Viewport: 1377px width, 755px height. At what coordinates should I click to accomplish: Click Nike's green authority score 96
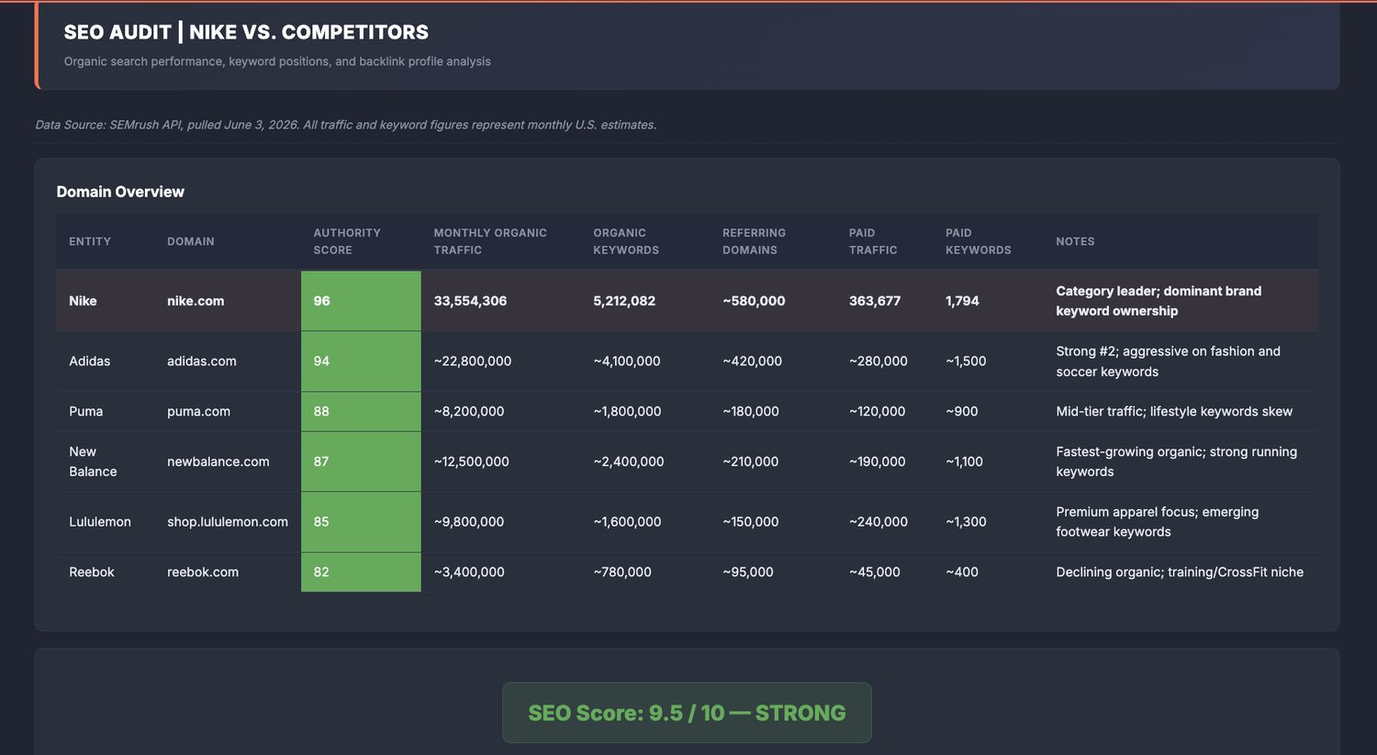coord(361,301)
